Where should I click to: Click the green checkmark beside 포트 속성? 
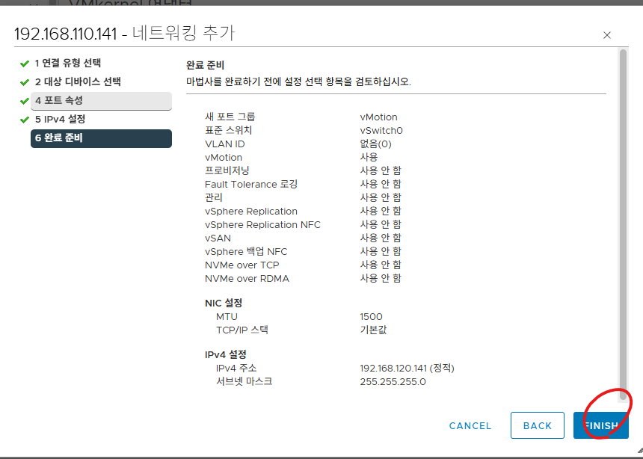[25, 102]
